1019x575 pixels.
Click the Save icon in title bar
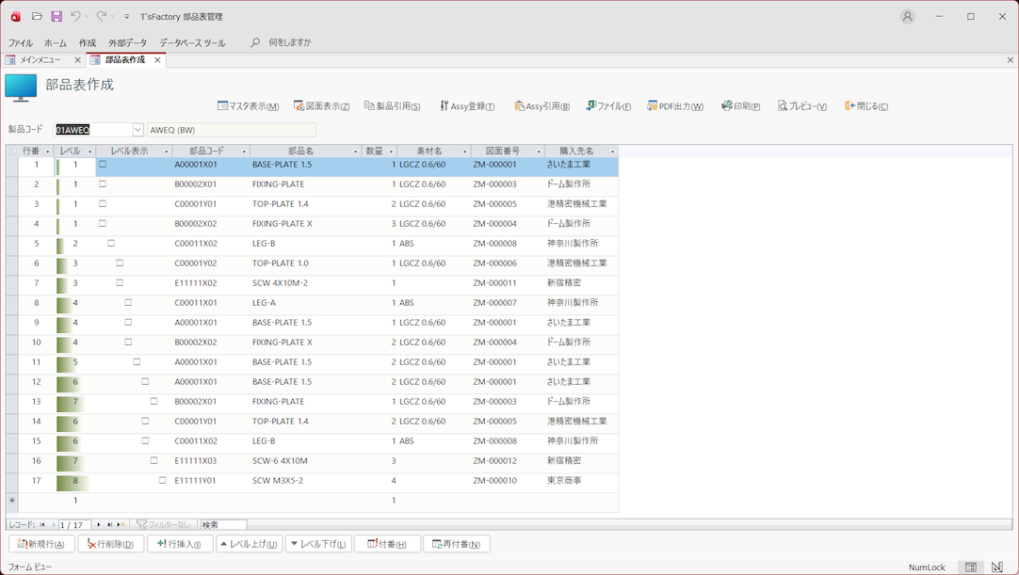[x=57, y=17]
